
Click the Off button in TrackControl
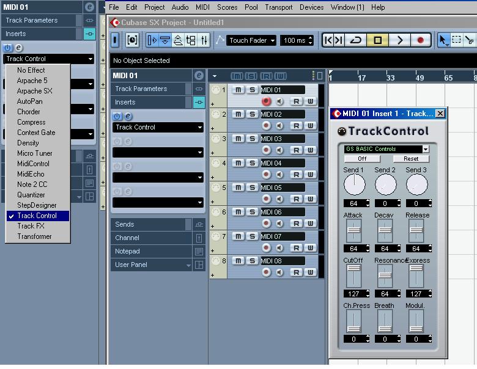click(x=362, y=159)
